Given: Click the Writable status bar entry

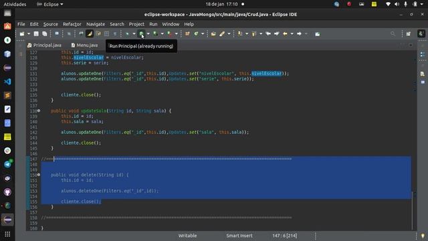Looking at the screenshot, I should pyautogui.click(x=187, y=236).
